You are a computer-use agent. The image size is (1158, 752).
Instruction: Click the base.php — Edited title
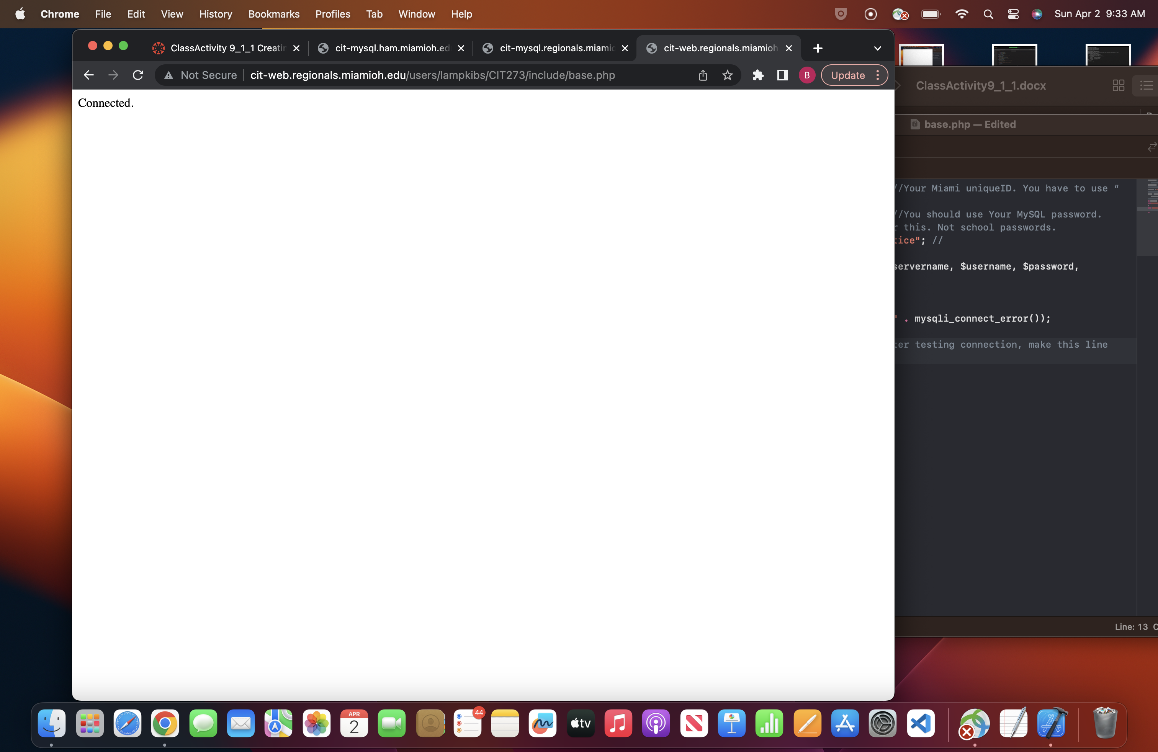969,124
